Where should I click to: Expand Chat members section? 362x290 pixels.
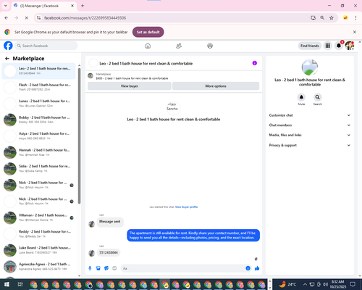coord(310,125)
